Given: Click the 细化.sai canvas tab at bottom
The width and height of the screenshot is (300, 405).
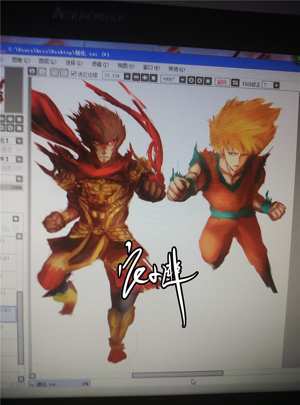Looking at the screenshot, I should pyautogui.click(x=59, y=384).
